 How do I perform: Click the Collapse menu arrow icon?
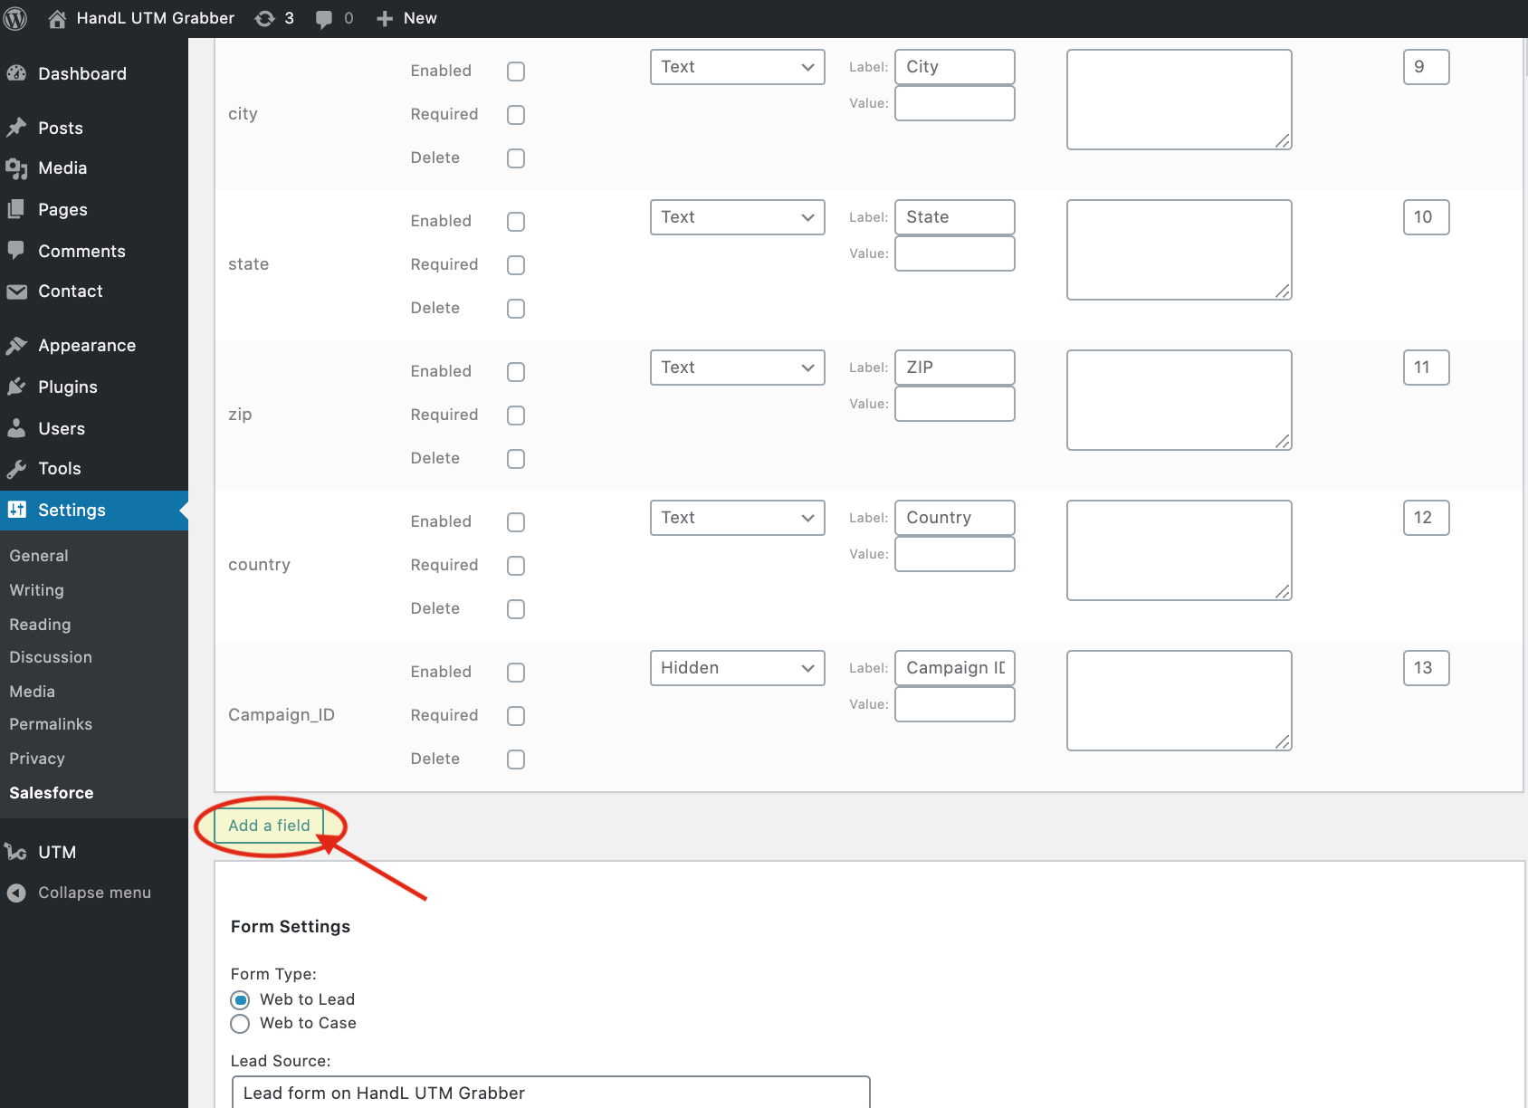pos(16,893)
